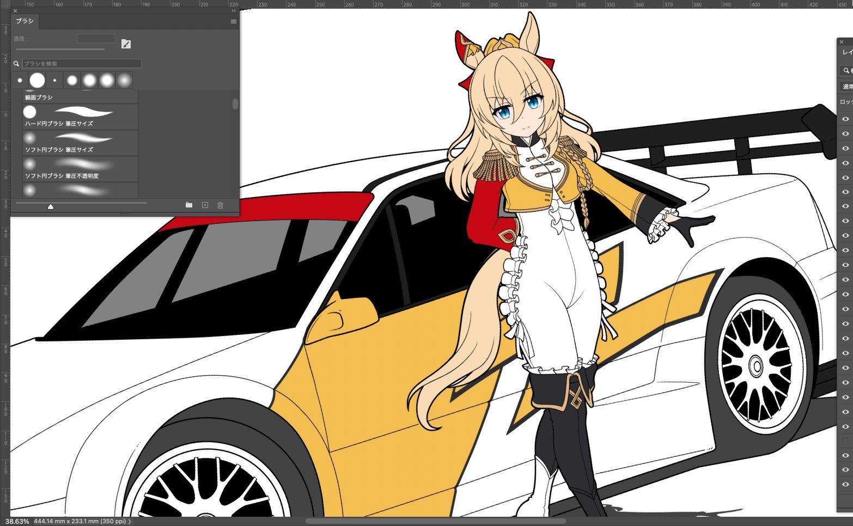Viewport: 853px width, 526px height.
Task: Create a new brush group folder
Action: (189, 205)
